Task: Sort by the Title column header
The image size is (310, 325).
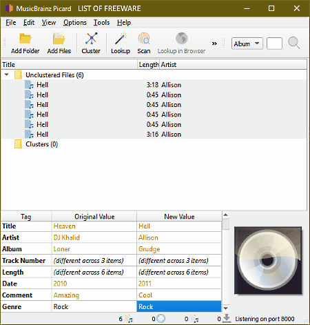Action: [69, 65]
